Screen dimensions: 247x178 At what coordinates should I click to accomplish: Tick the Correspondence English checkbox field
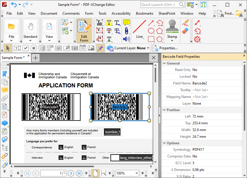61,147
